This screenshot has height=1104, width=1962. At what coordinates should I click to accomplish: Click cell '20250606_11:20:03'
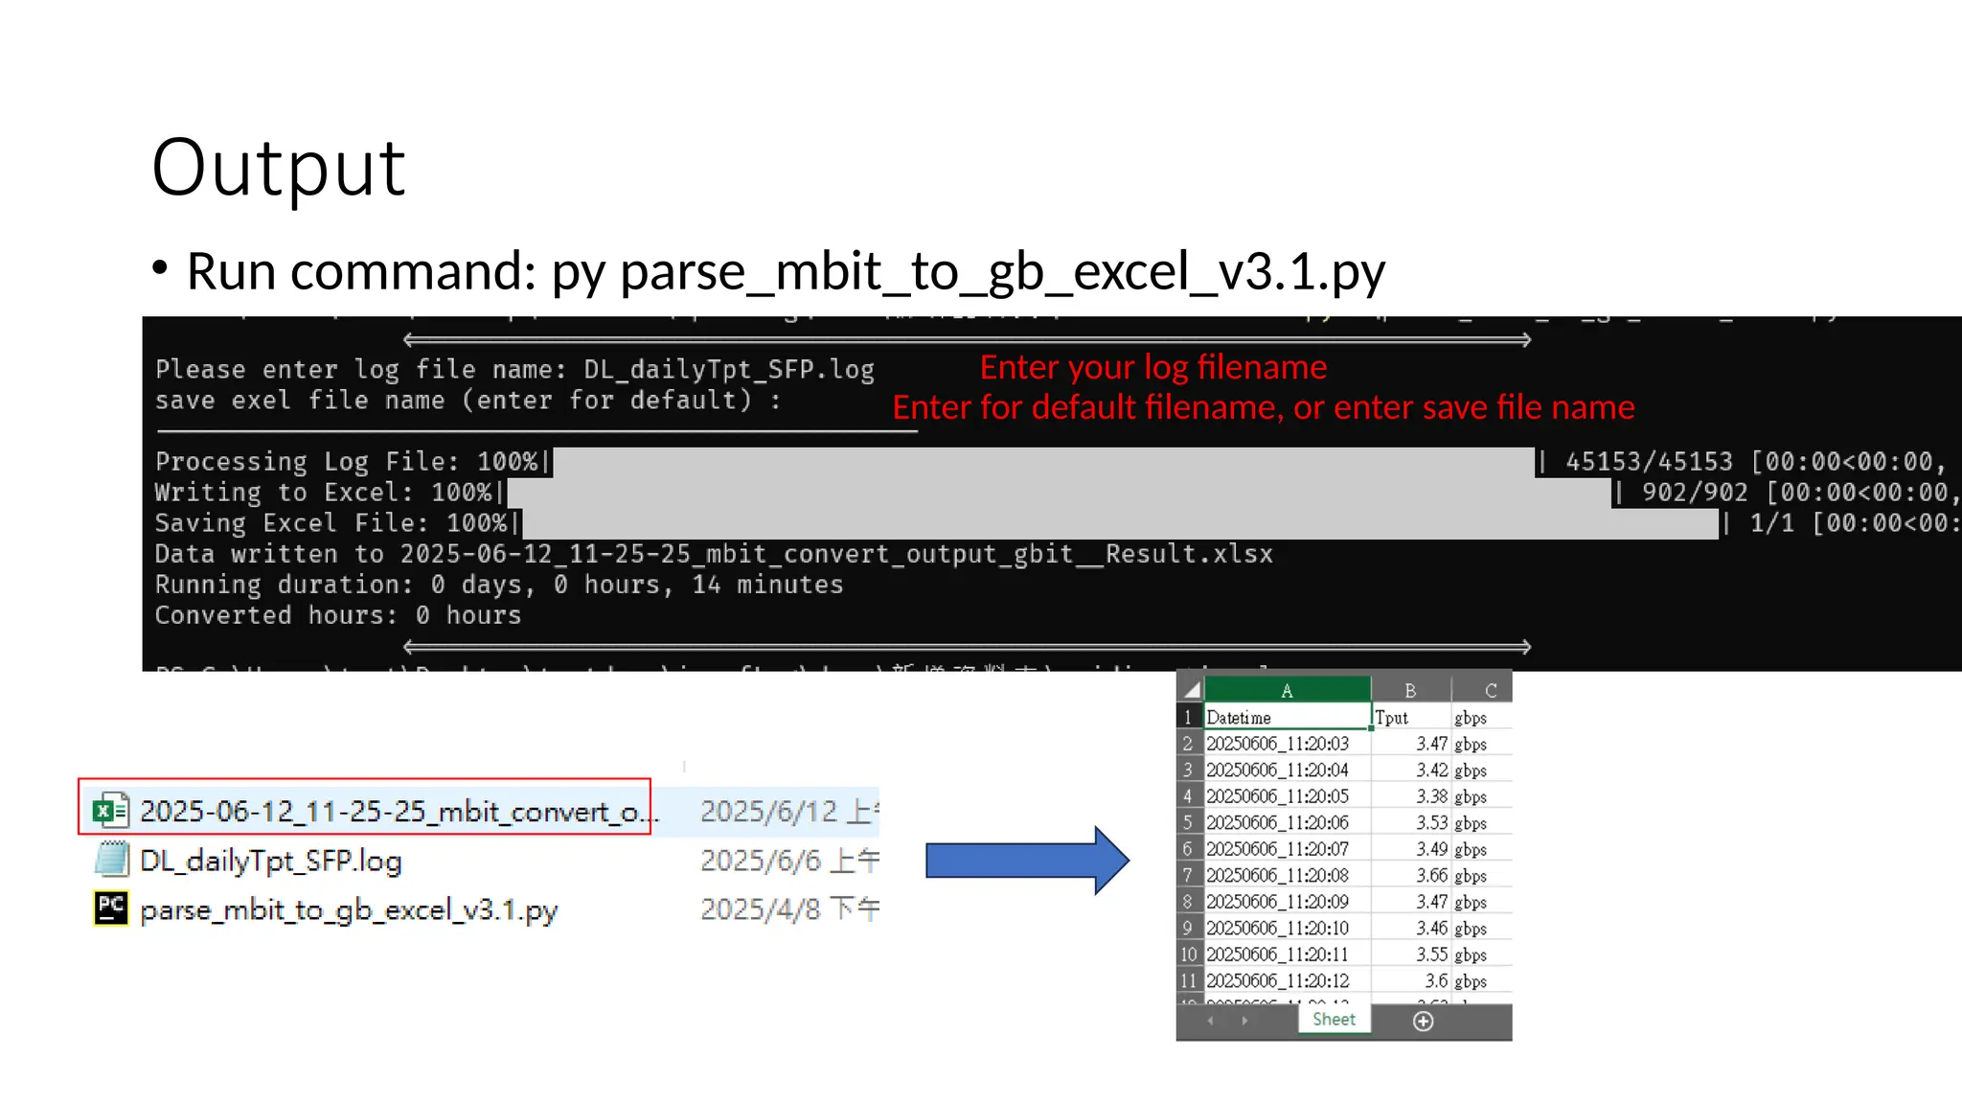(1287, 744)
